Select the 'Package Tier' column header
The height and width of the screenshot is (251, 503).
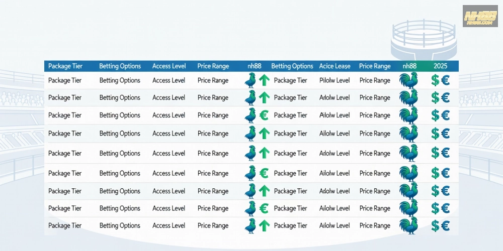(65, 66)
